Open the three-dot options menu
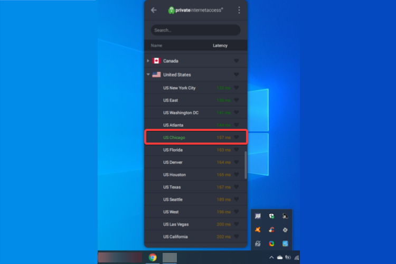The image size is (396, 264). [x=239, y=10]
